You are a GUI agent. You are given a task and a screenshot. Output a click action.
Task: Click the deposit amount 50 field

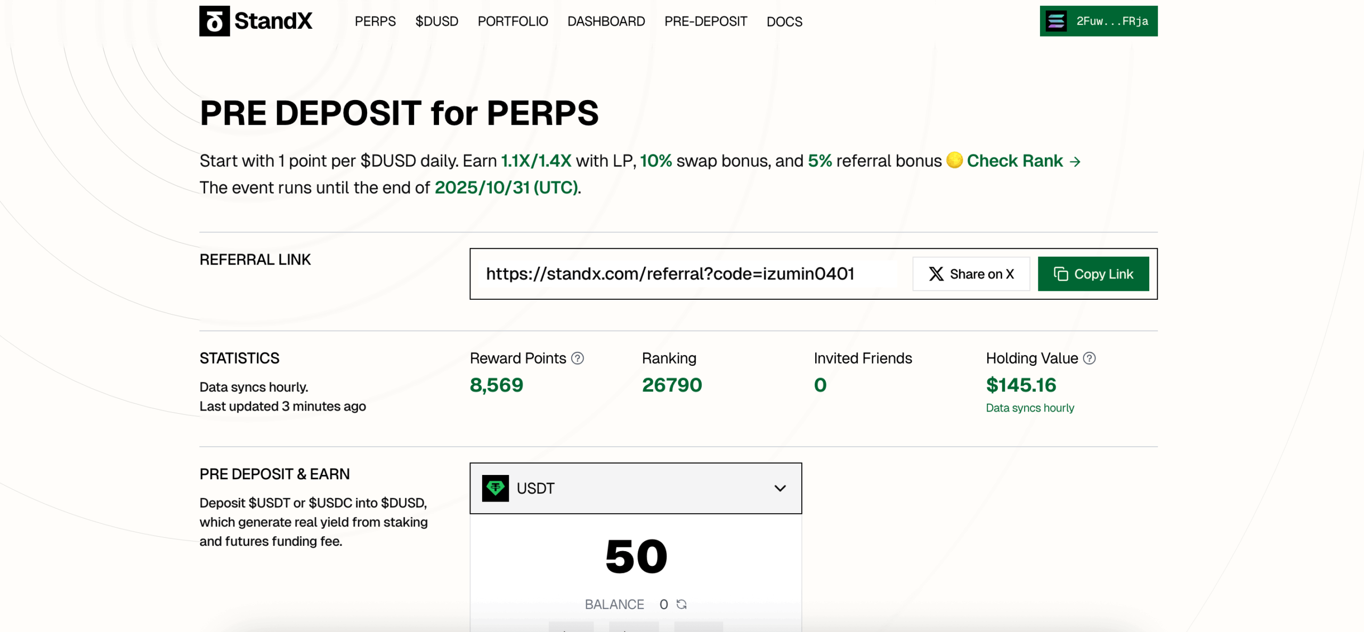click(x=636, y=556)
